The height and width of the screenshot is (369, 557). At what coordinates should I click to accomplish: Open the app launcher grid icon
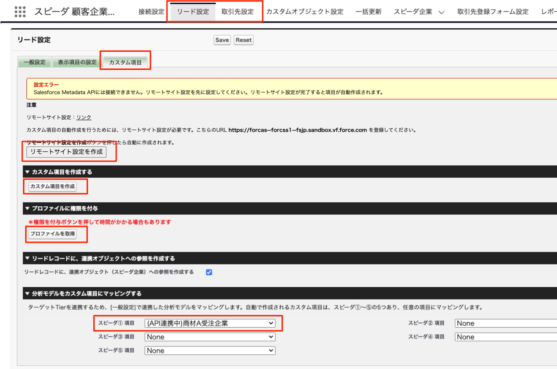click(x=20, y=12)
